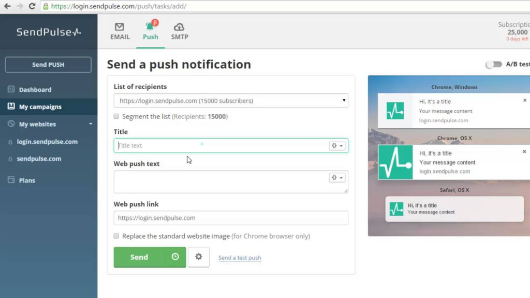Screen dimensions: 530x298
Task: Click the Push bell icon
Action: (150, 26)
